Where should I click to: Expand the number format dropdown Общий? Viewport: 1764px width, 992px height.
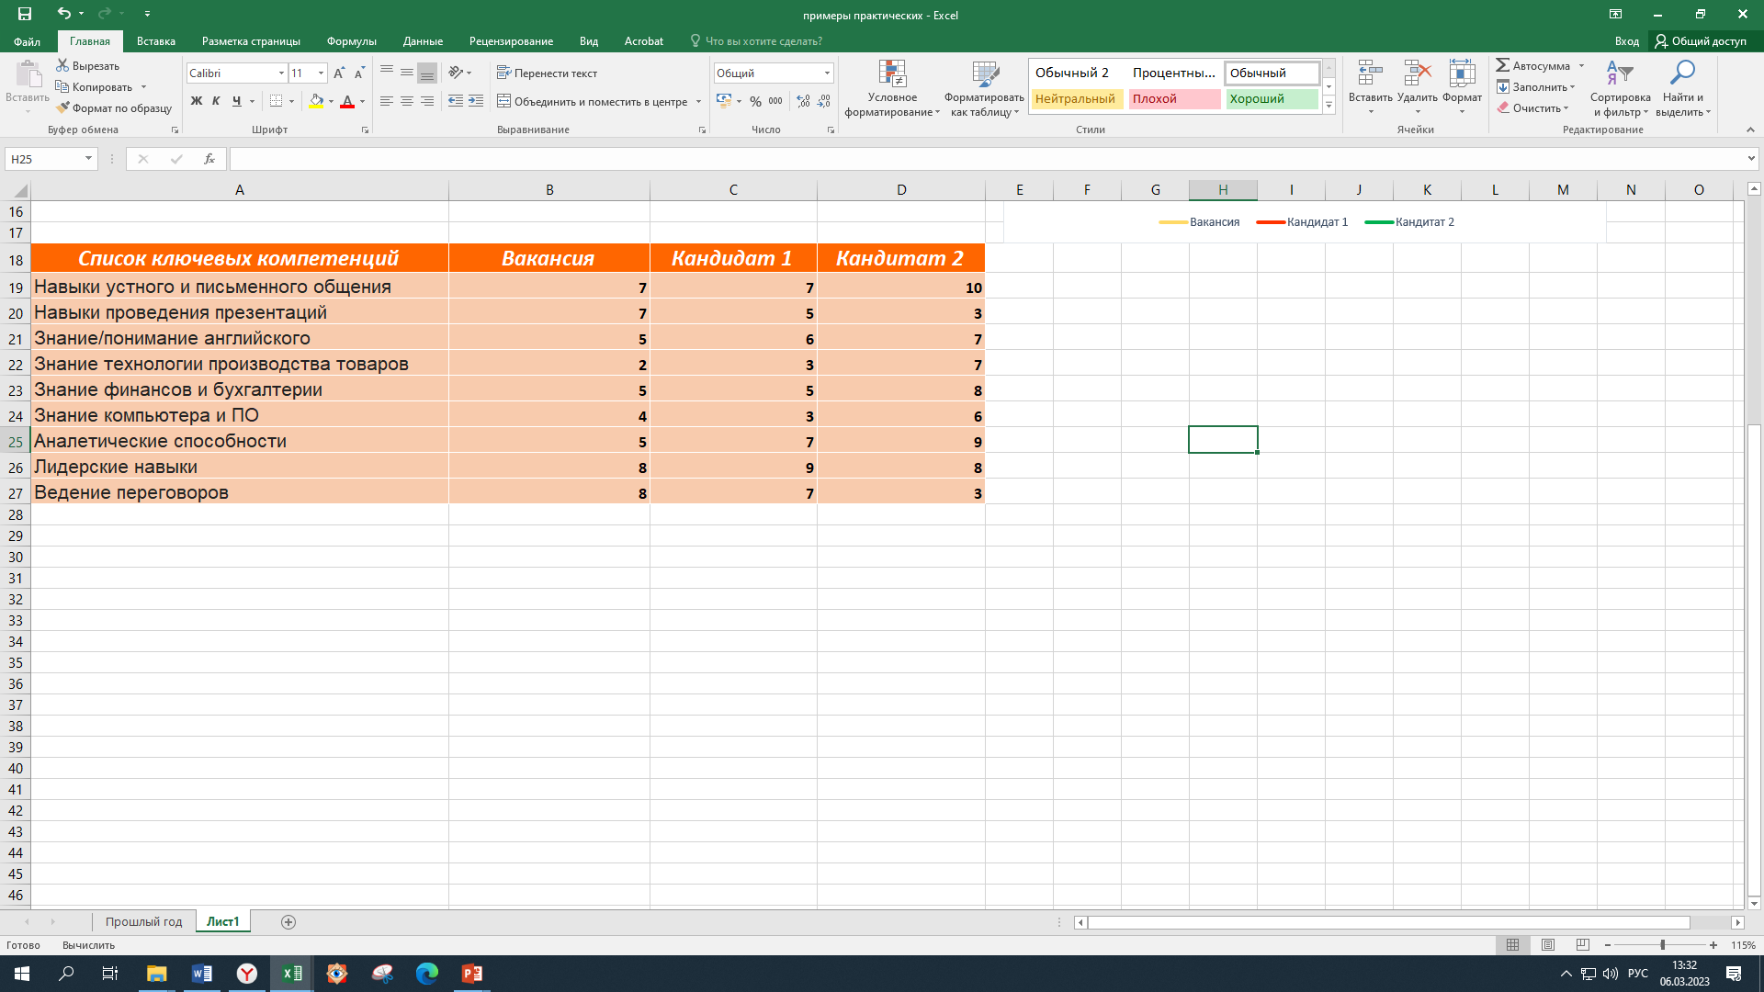(x=827, y=73)
